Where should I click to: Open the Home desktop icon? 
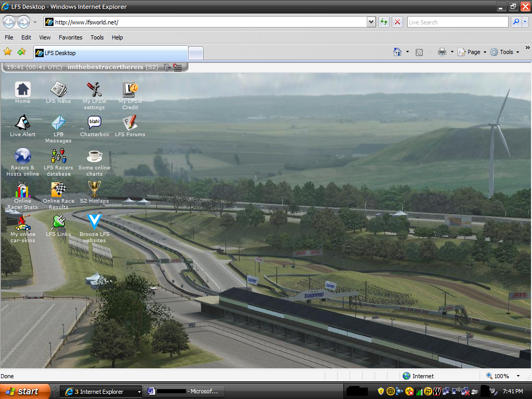[x=22, y=92]
